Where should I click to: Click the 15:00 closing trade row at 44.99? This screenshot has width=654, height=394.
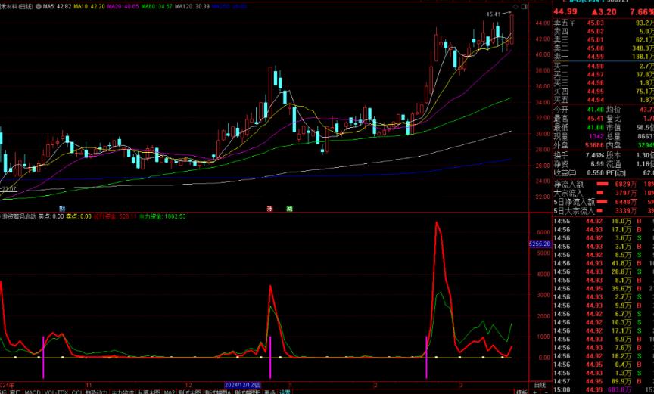tap(603, 389)
